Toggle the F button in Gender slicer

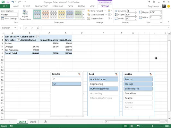click(x=66, y=79)
